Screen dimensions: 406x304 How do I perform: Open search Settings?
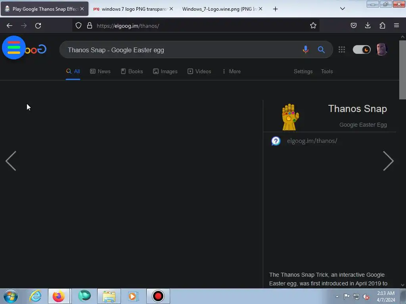coord(303,71)
